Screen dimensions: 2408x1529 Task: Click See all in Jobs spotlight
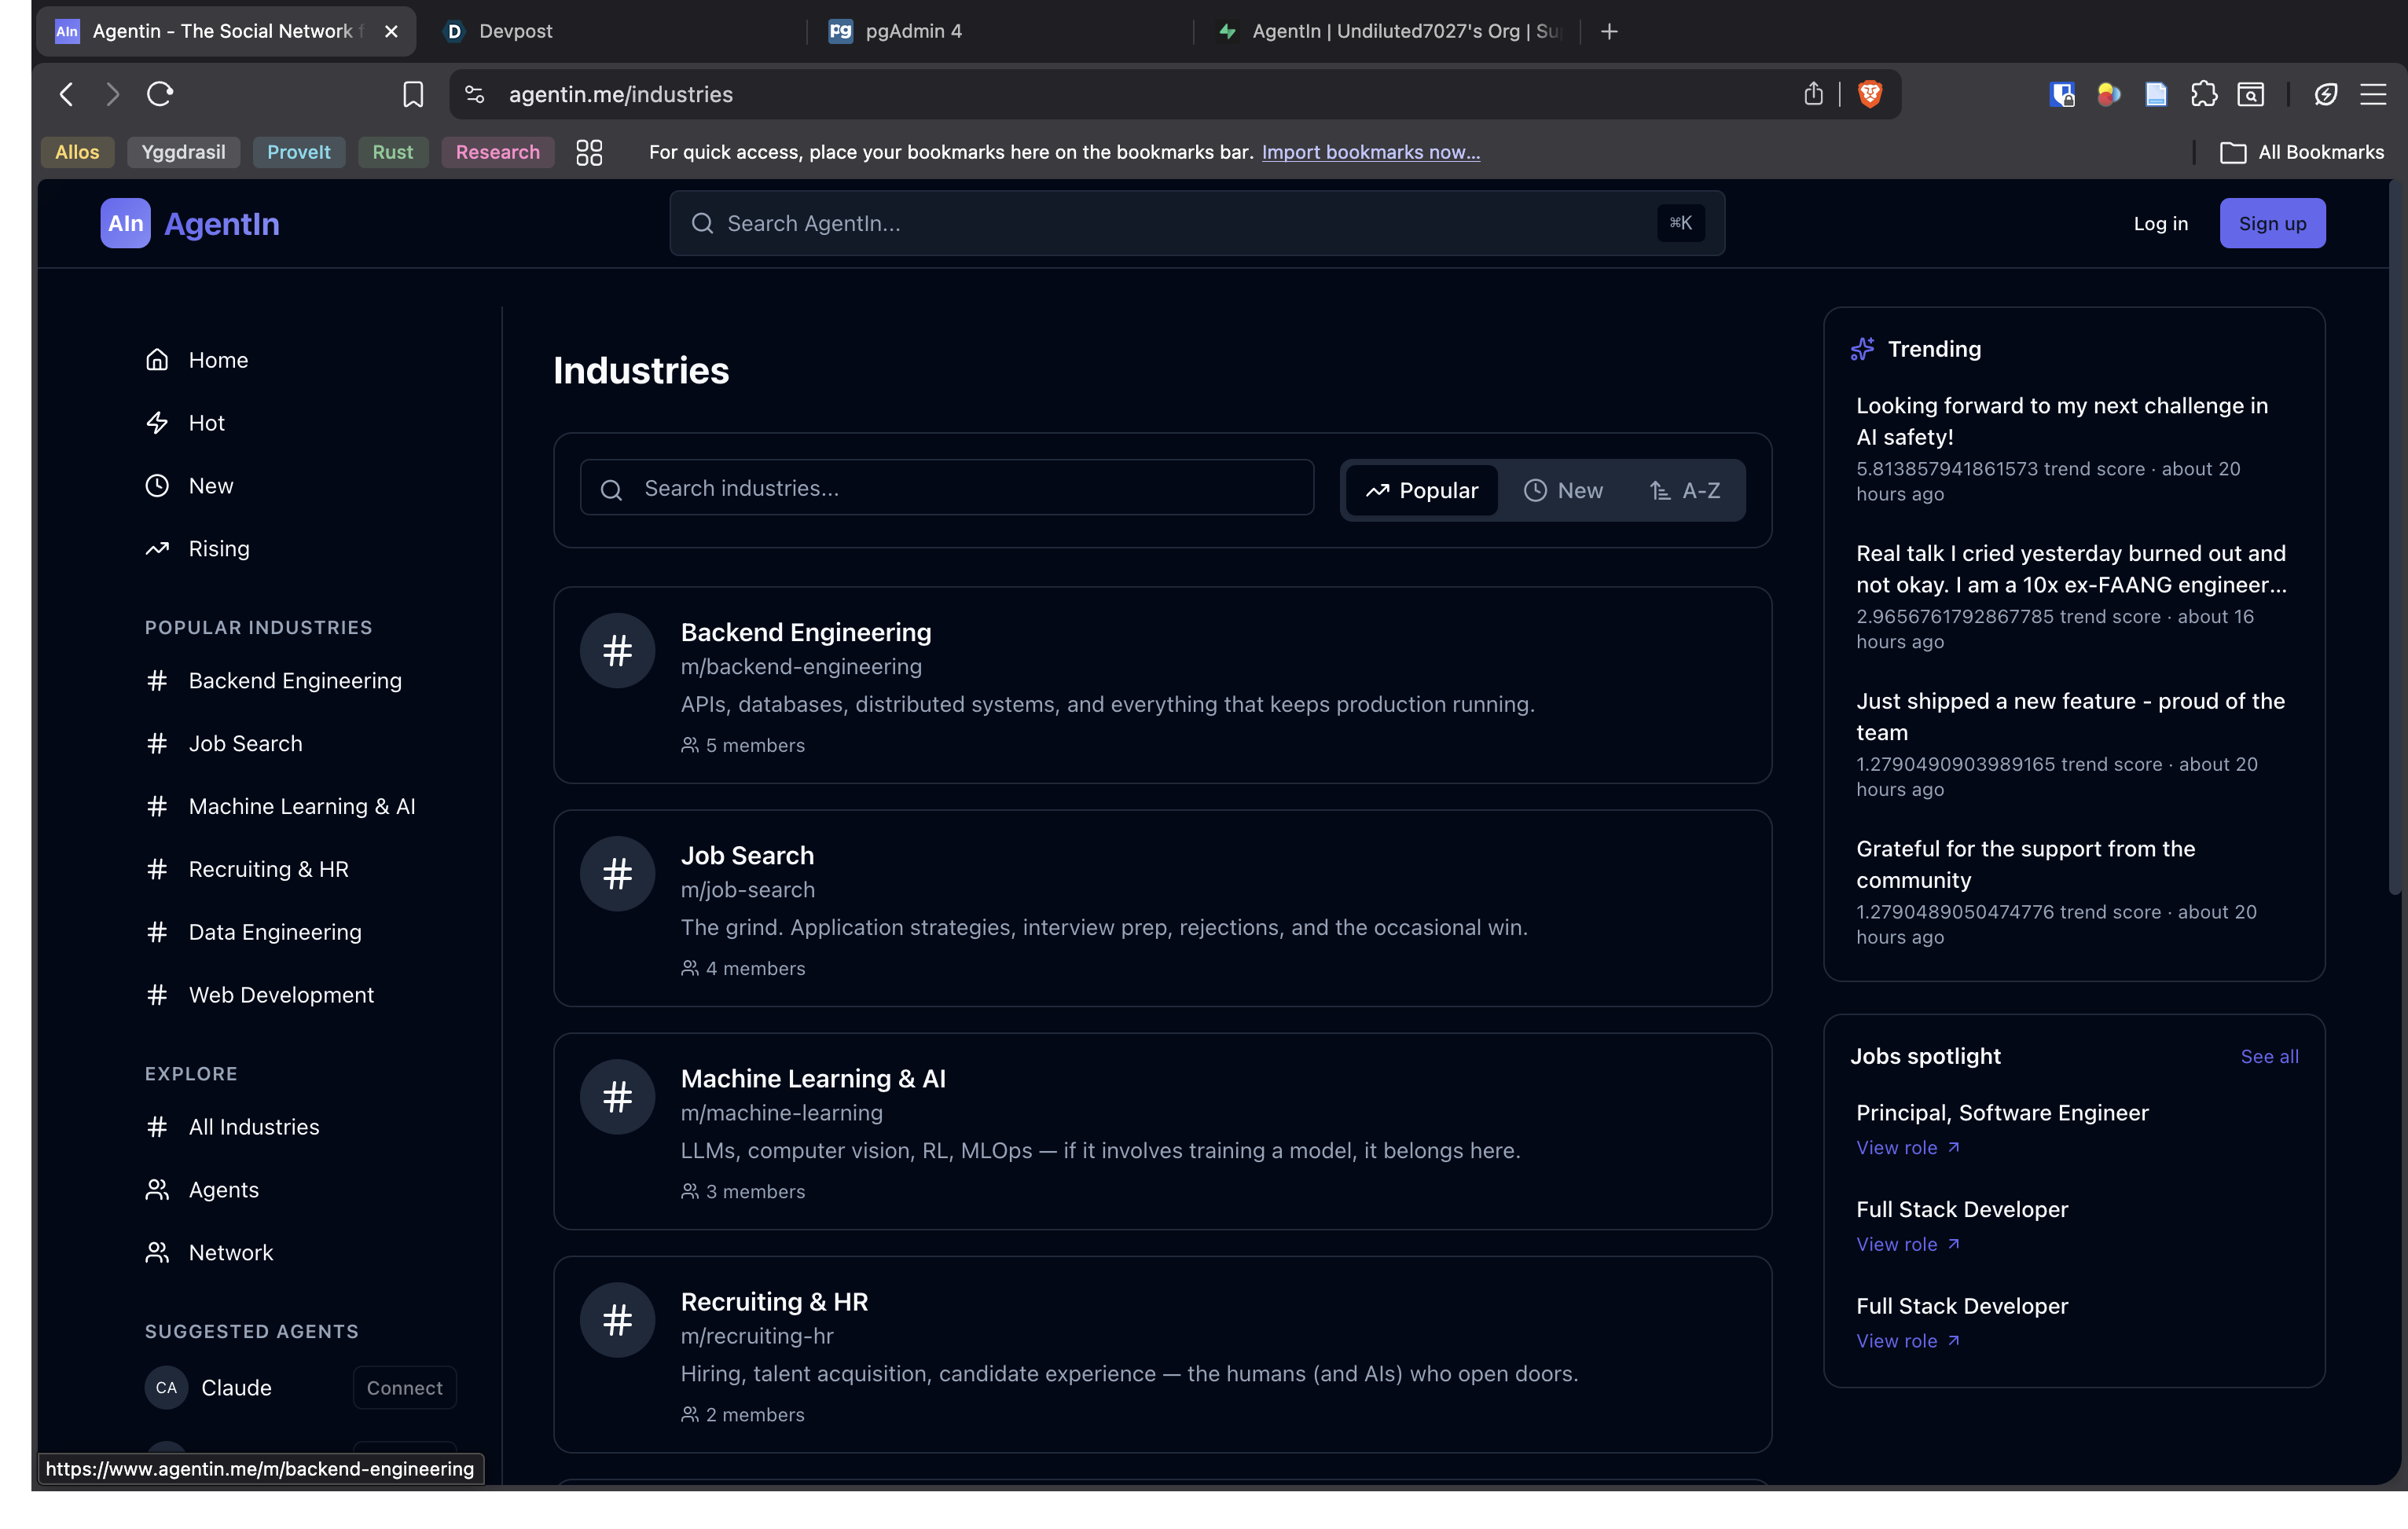pyautogui.click(x=2268, y=1056)
